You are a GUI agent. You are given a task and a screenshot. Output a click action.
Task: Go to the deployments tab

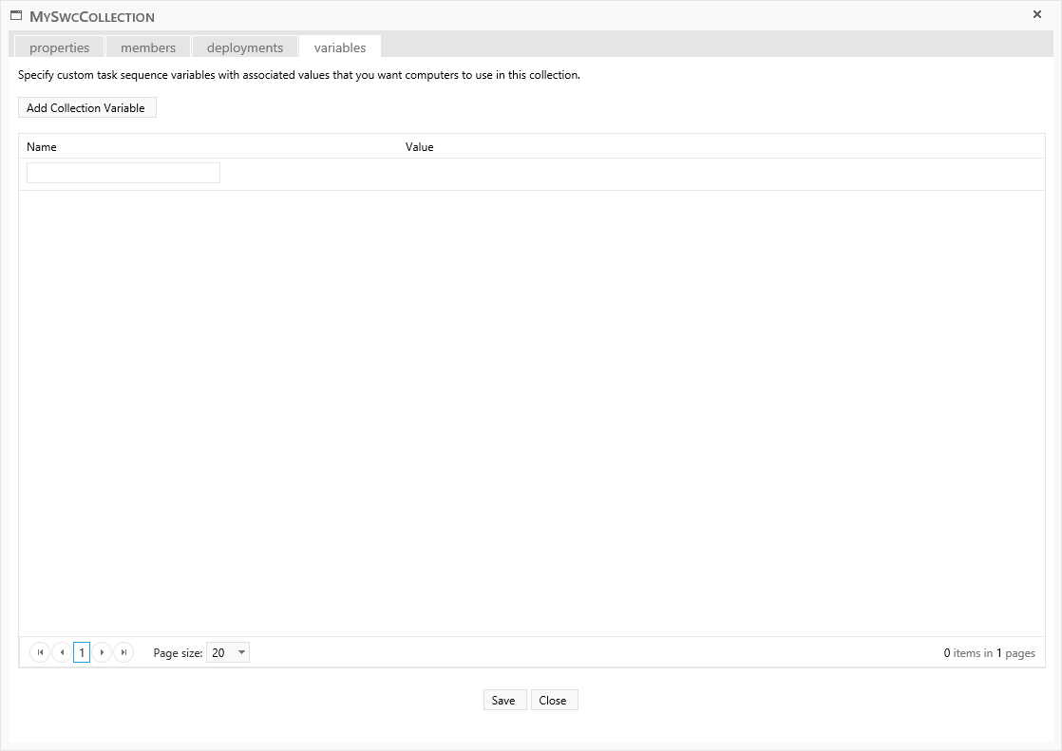tap(245, 47)
